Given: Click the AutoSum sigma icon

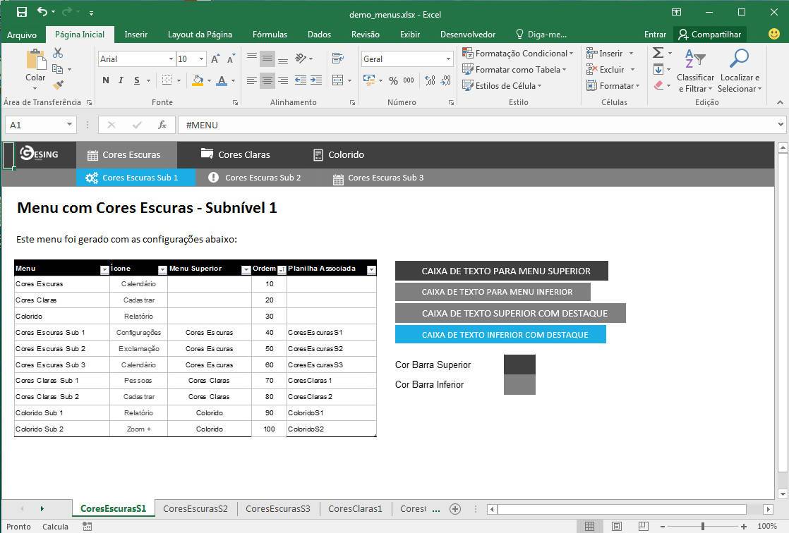Looking at the screenshot, I should [x=658, y=53].
